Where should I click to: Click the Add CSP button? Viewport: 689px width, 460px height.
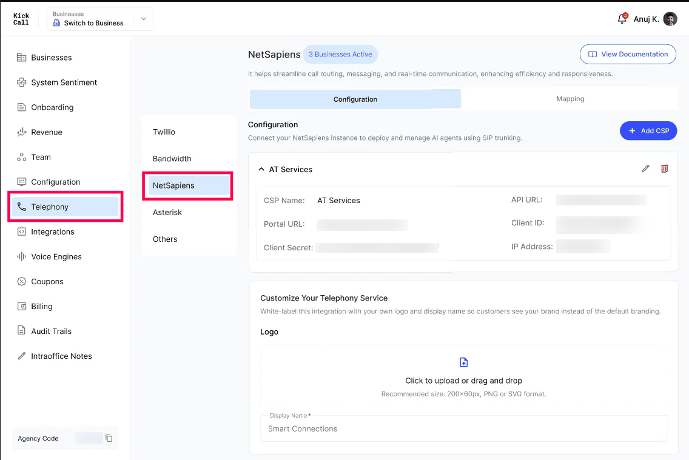click(648, 131)
